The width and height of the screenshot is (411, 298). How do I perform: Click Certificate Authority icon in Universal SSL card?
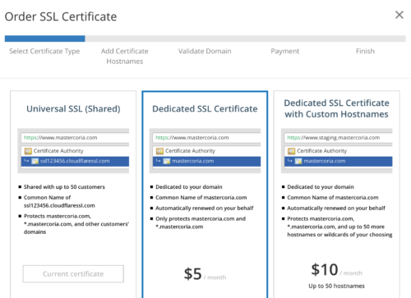28,151
